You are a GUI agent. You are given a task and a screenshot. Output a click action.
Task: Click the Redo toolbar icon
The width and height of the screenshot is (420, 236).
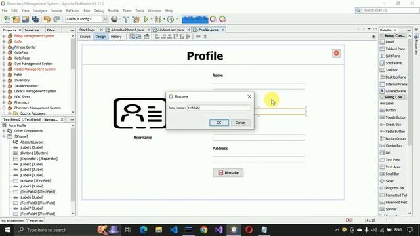click(56, 19)
